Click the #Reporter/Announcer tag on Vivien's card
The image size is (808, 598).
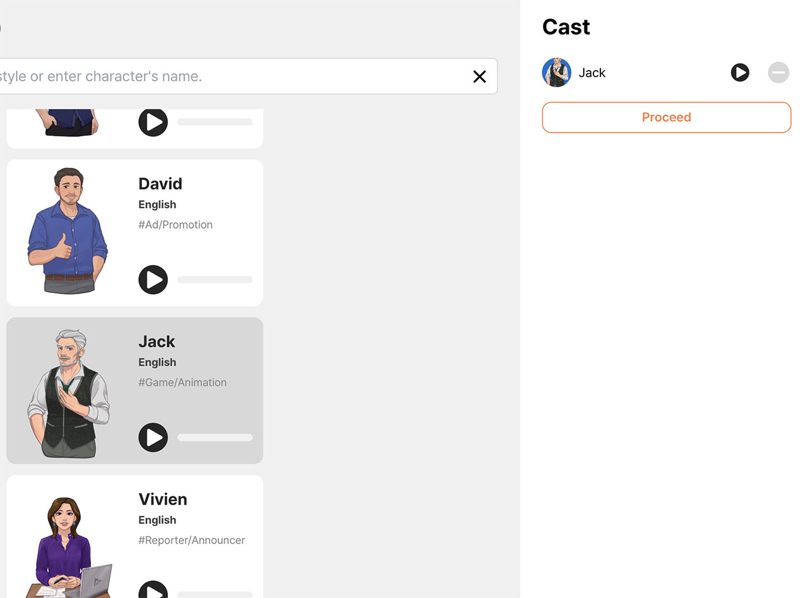(192, 540)
